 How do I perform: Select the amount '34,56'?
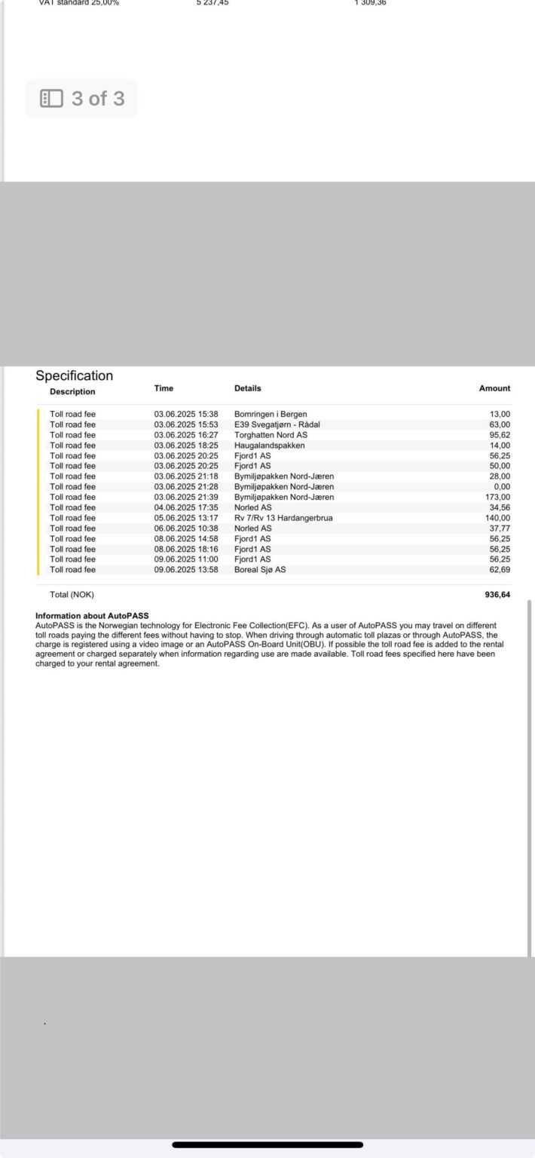tap(500, 507)
